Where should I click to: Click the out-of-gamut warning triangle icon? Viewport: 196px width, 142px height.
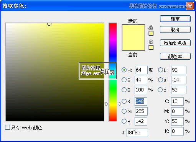click(151, 27)
